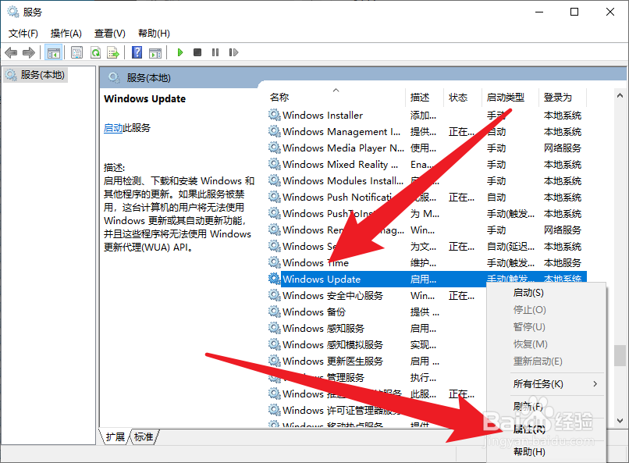Toggle the show/hide console tree icon
The width and height of the screenshot is (629, 463).
click(x=53, y=52)
